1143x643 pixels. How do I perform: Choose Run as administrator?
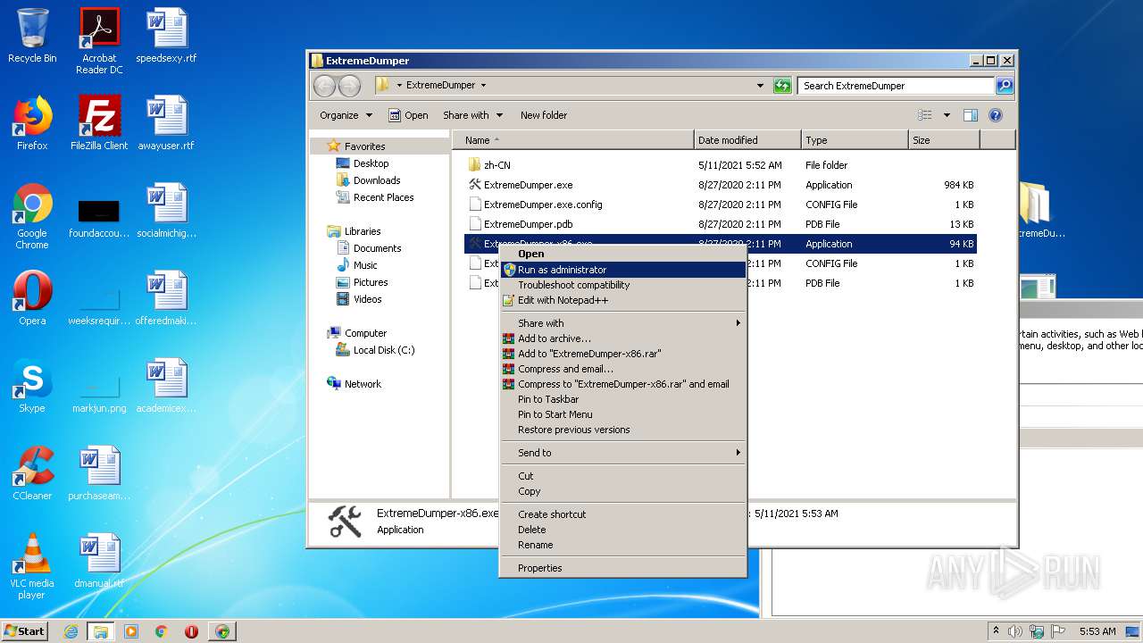point(622,270)
